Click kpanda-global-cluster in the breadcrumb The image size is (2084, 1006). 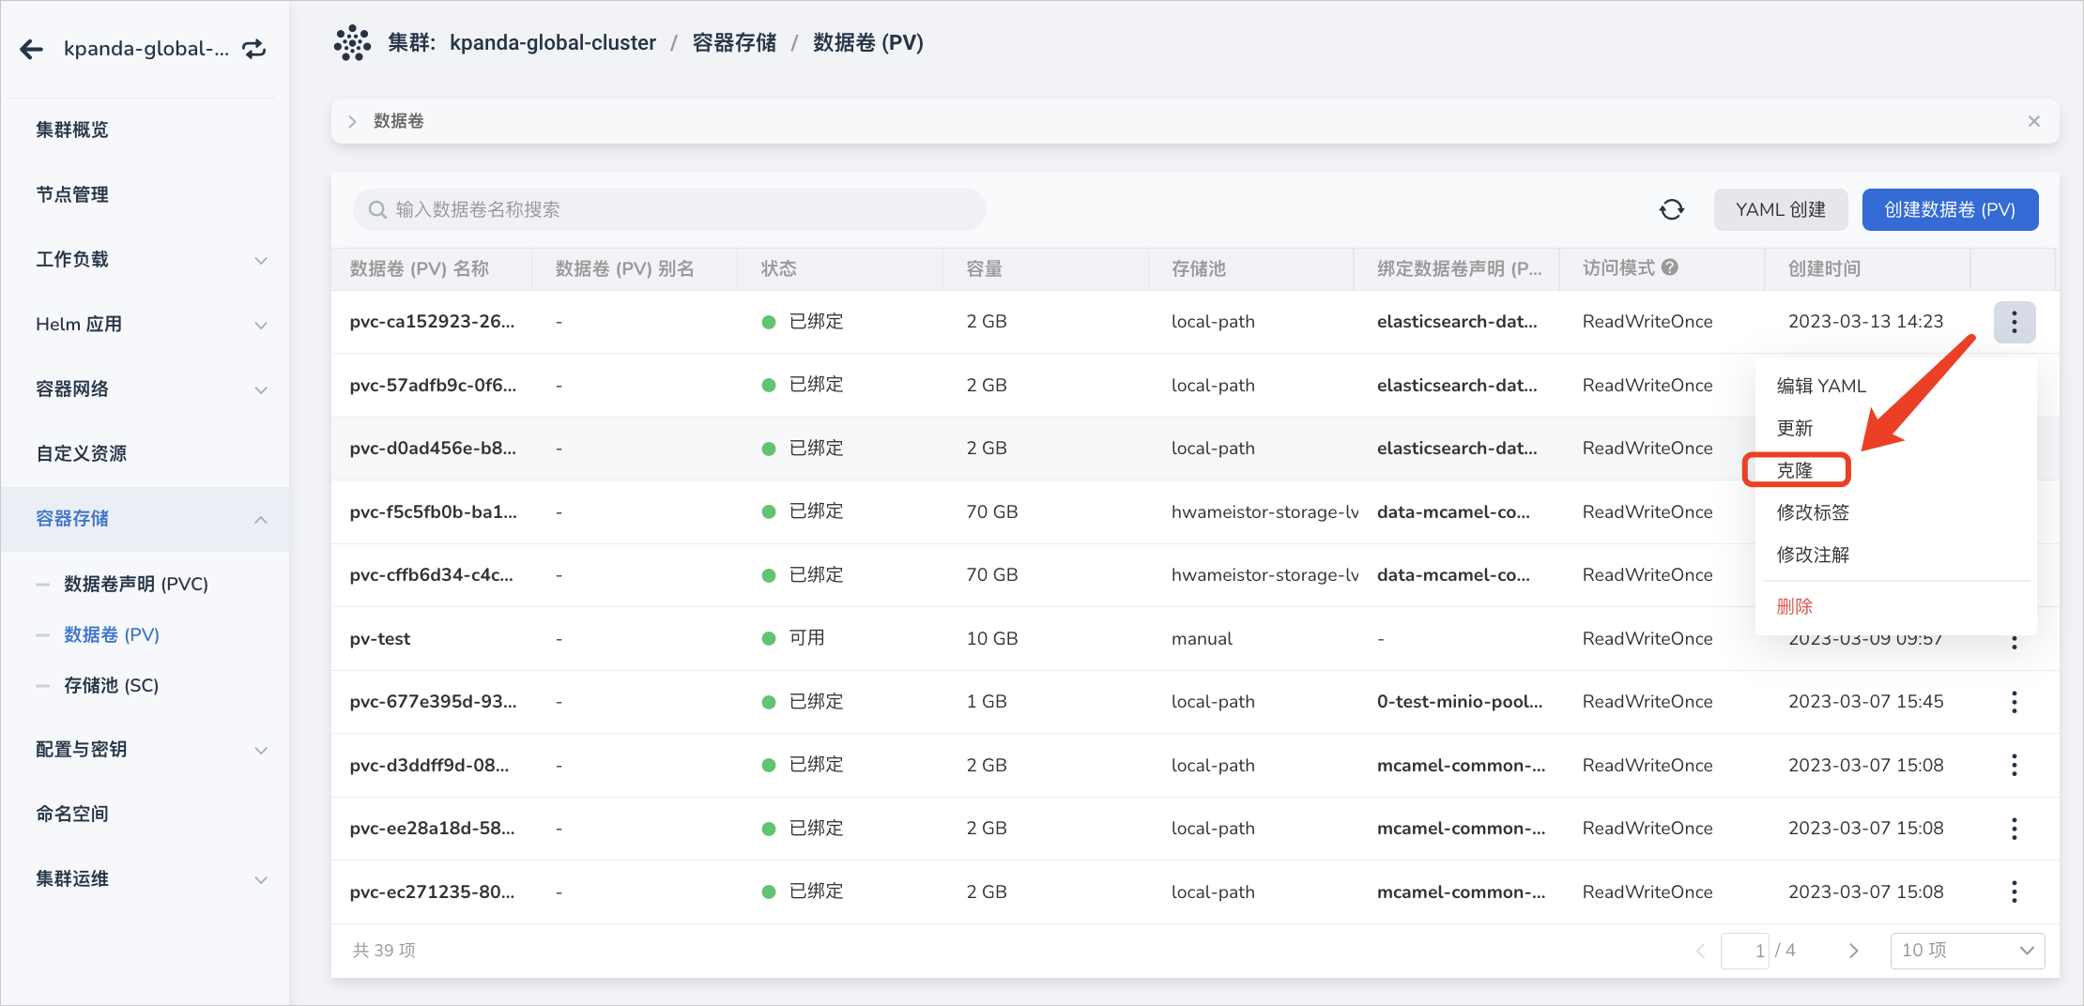point(553,42)
